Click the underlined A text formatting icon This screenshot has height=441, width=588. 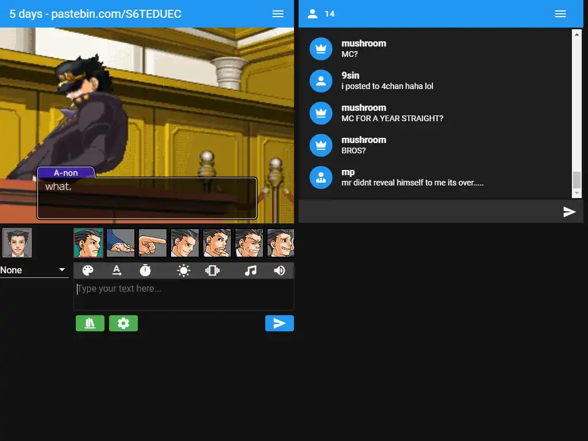[x=117, y=270]
